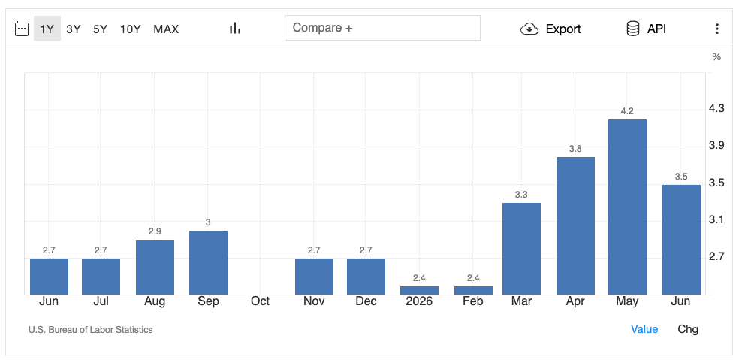Click the U.S. Bureau of Labor Statistics source
This screenshot has width=739, height=360.
pyautogui.click(x=90, y=330)
